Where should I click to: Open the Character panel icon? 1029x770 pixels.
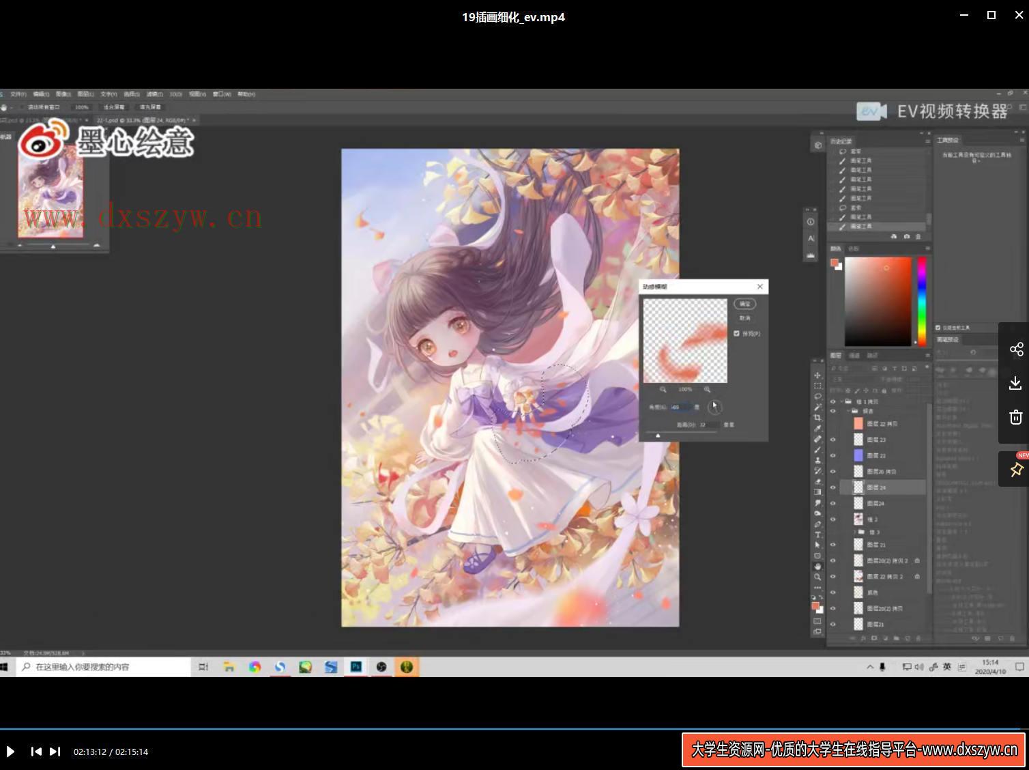[x=811, y=238]
